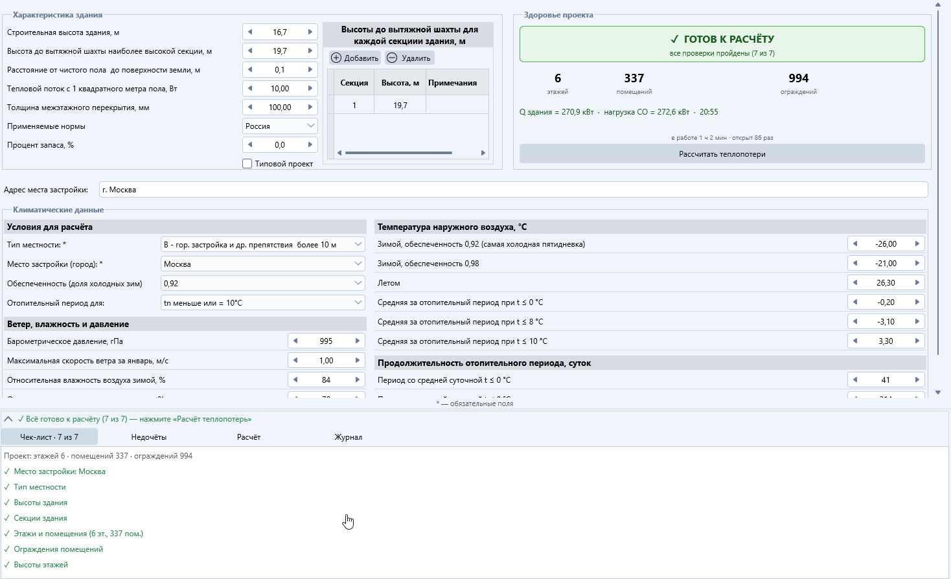Decrease Относительная влажность воздуха зимой value
This screenshot has height=579, width=951.
click(295, 380)
